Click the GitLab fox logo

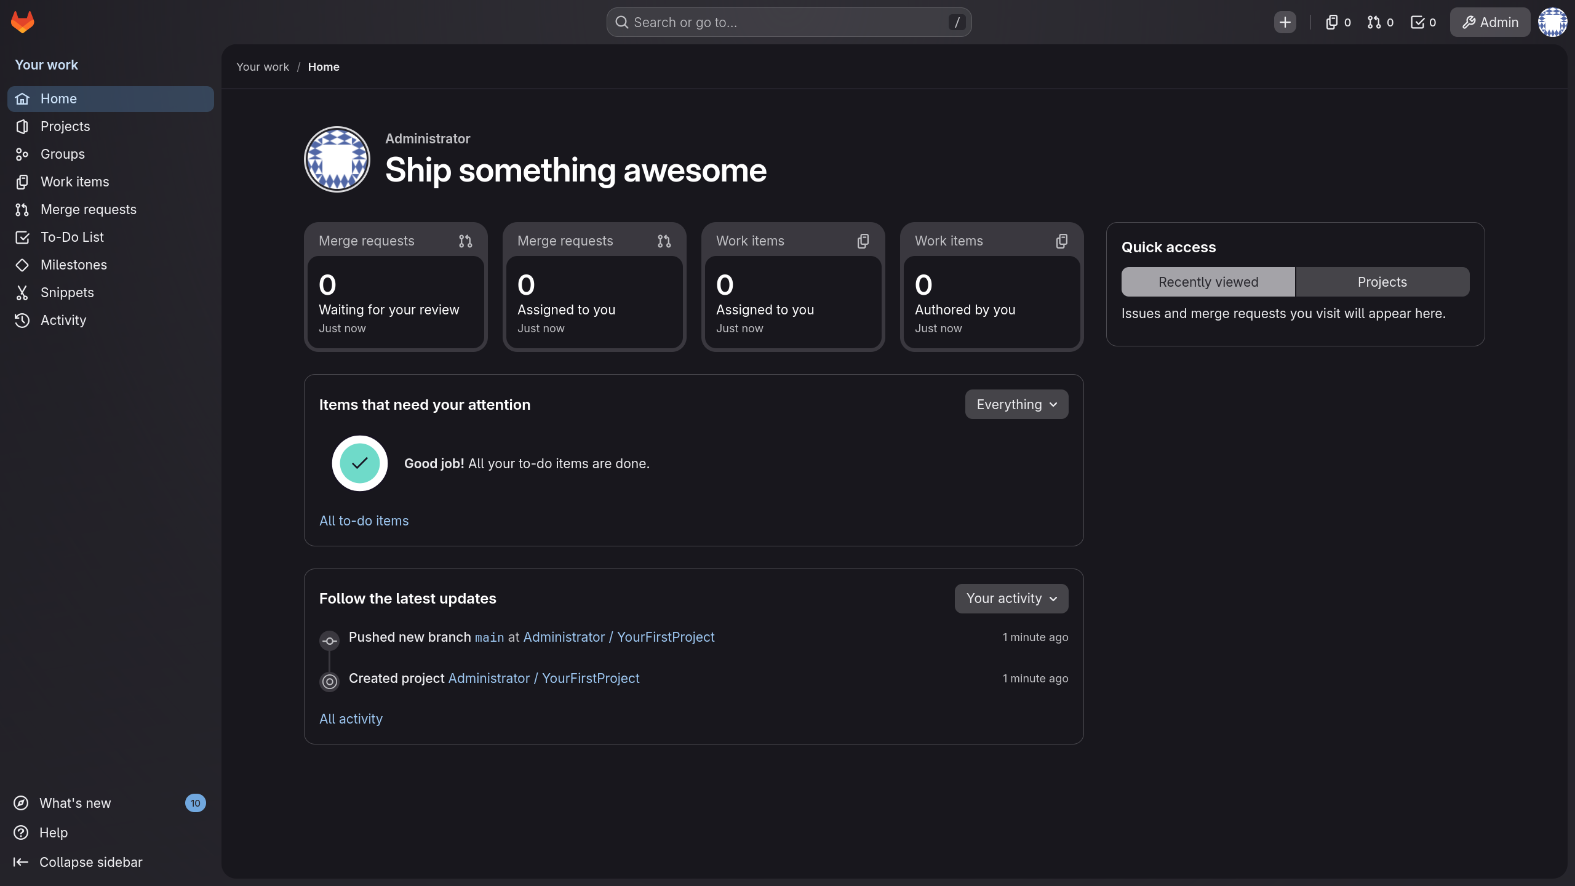coord(23,22)
